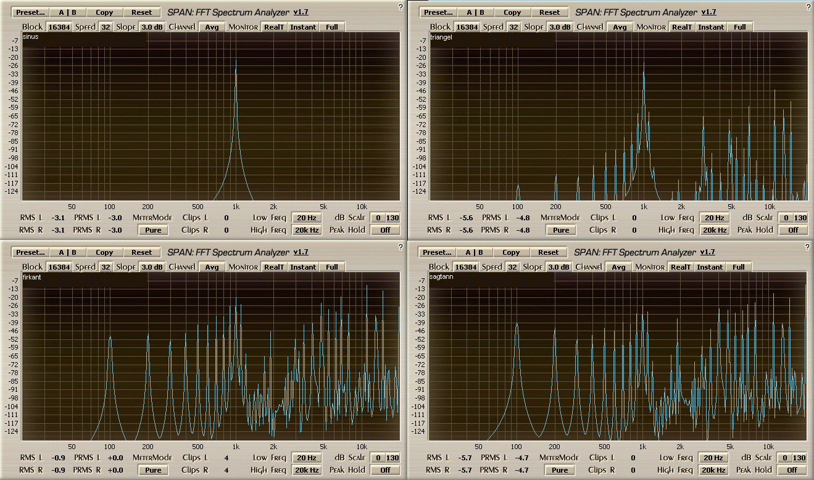Set High Freq 20k Hz in firkant analyzer
The height and width of the screenshot is (480, 814).
pyautogui.click(x=307, y=470)
